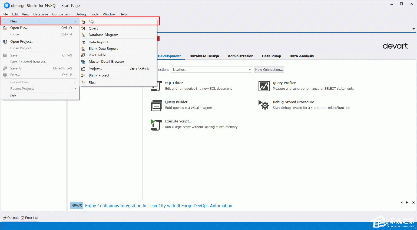This screenshot has width=417, height=230.
Task: Select the Pivot Table submenu entry
Action: pyautogui.click(x=97, y=55)
